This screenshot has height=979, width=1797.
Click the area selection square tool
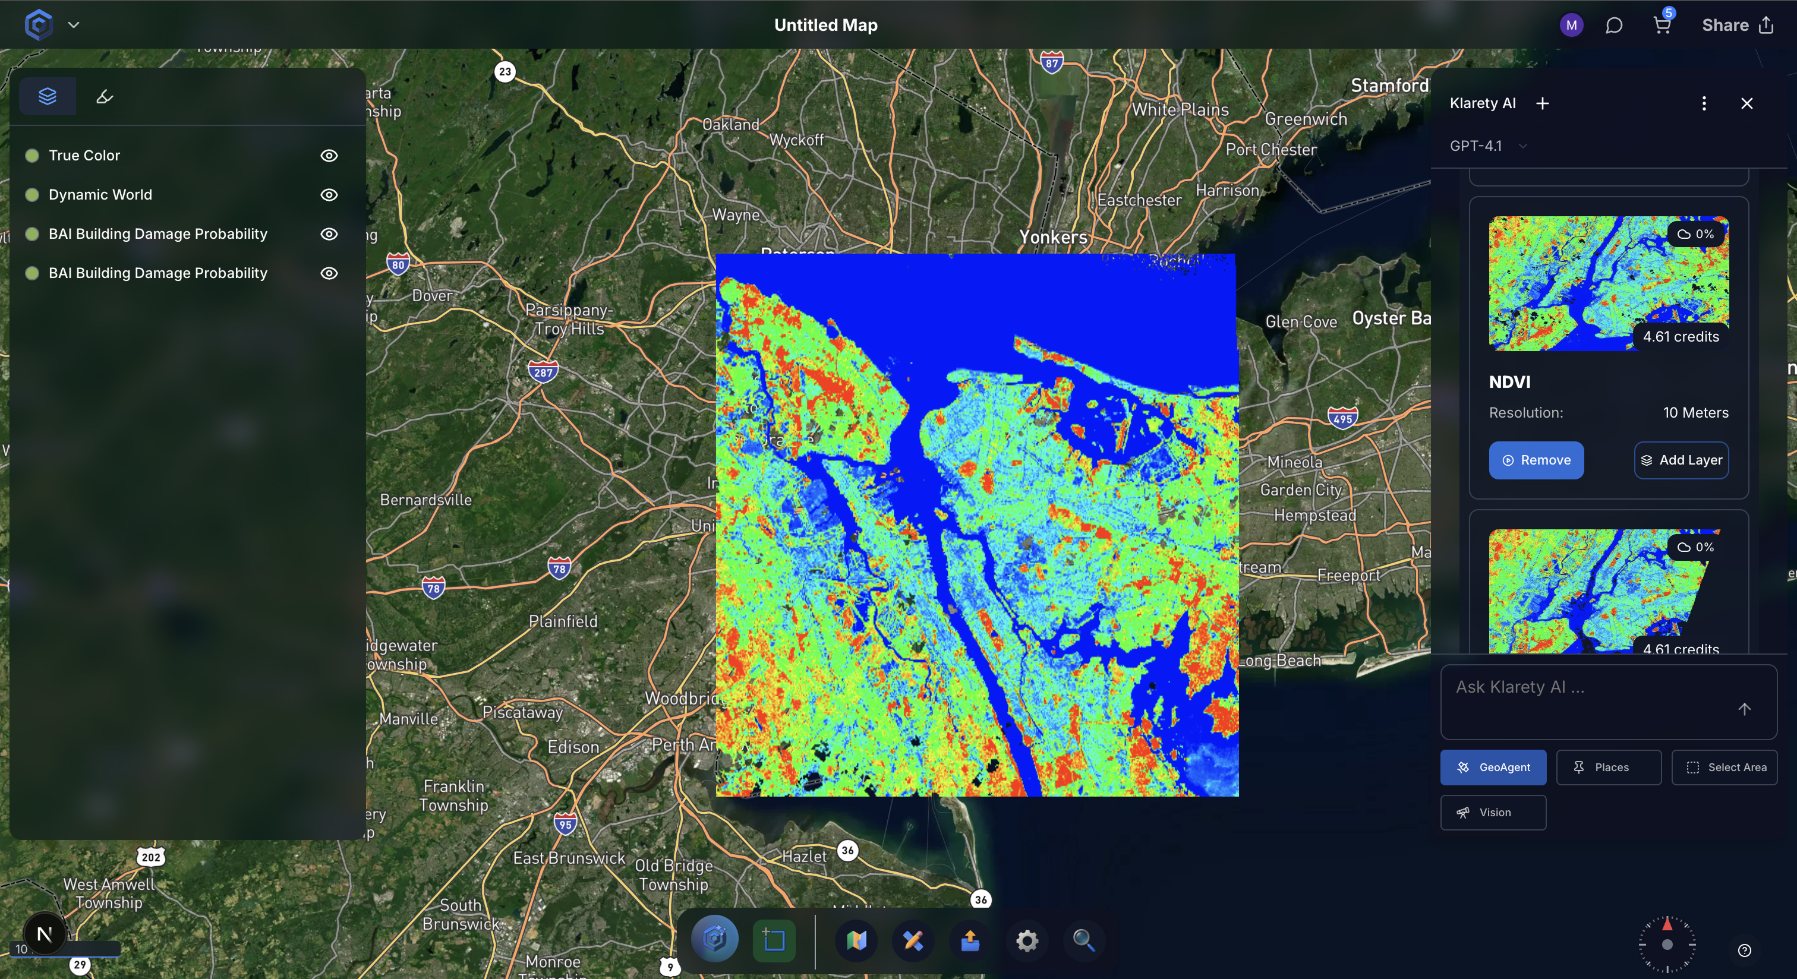774,940
